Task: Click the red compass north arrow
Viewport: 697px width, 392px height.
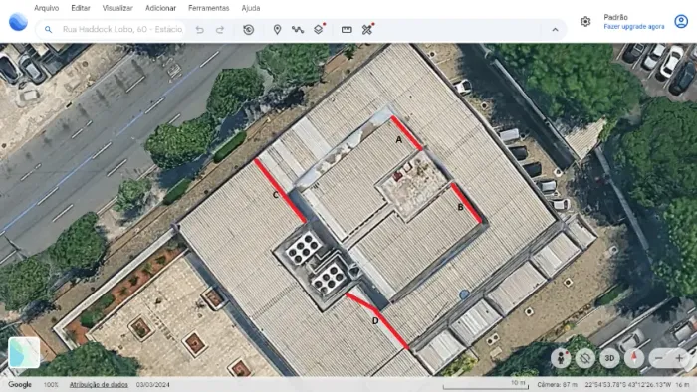Action: click(x=634, y=358)
